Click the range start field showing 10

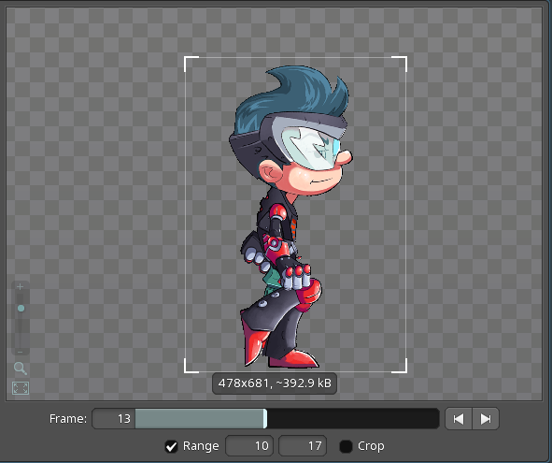(x=249, y=446)
